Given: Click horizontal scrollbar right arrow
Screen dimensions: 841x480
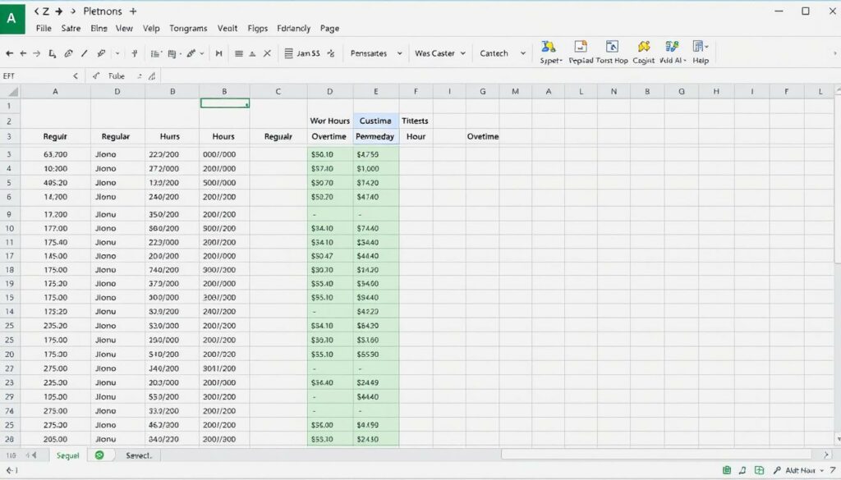Looking at the screenshot, I should click(826, 455).
